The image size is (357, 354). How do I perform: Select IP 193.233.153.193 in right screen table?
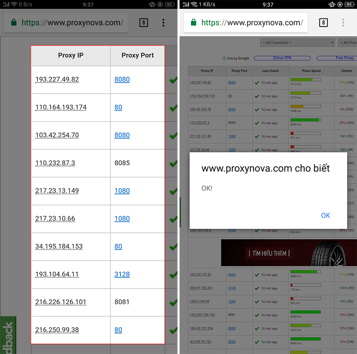point(202,315)
